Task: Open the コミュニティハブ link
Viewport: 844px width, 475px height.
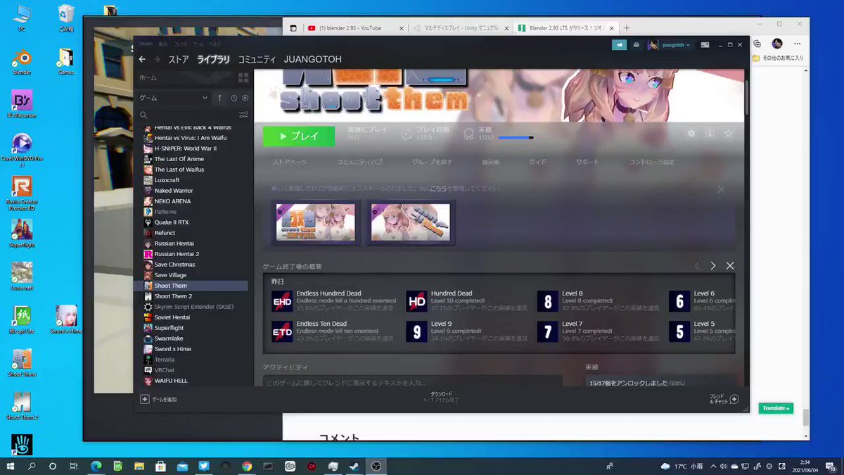Action: [359, 162]
